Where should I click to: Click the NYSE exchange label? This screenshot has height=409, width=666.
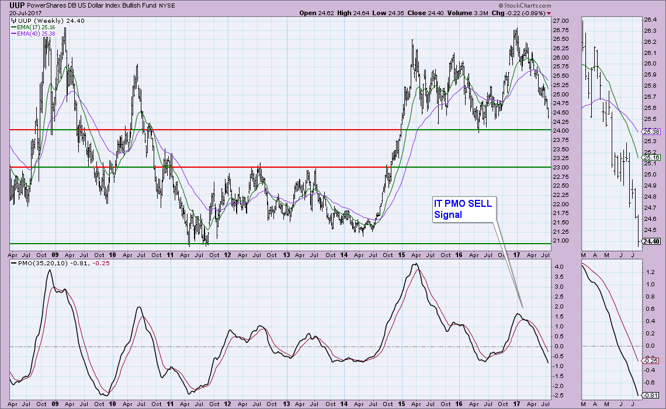[166, 6]
